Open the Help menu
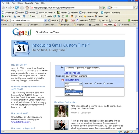 [43, 3]
